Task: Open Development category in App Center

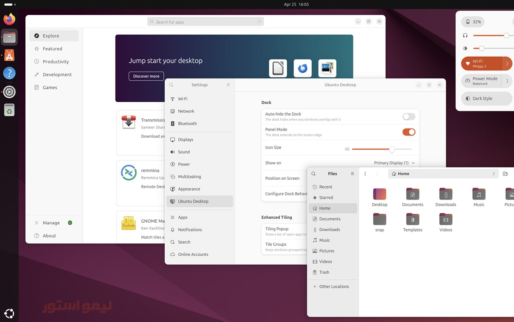Action: click(x=54, y=74)
